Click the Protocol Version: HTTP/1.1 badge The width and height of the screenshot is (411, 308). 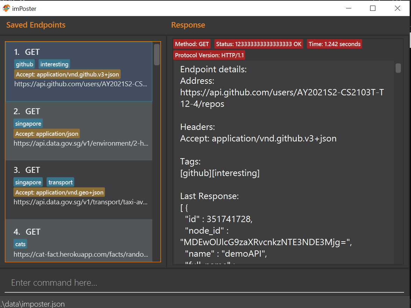coord(209,55)
